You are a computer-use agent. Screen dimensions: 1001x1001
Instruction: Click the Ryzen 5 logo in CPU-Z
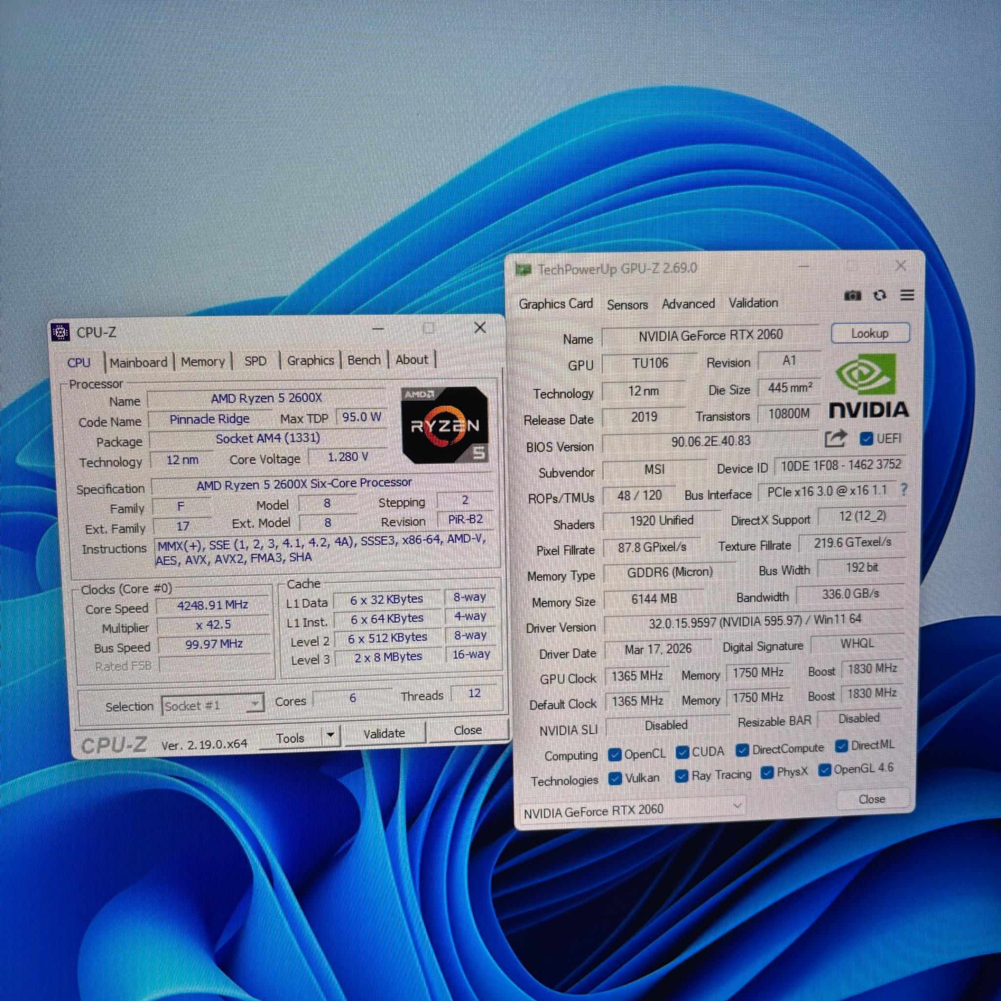(445, 425)
